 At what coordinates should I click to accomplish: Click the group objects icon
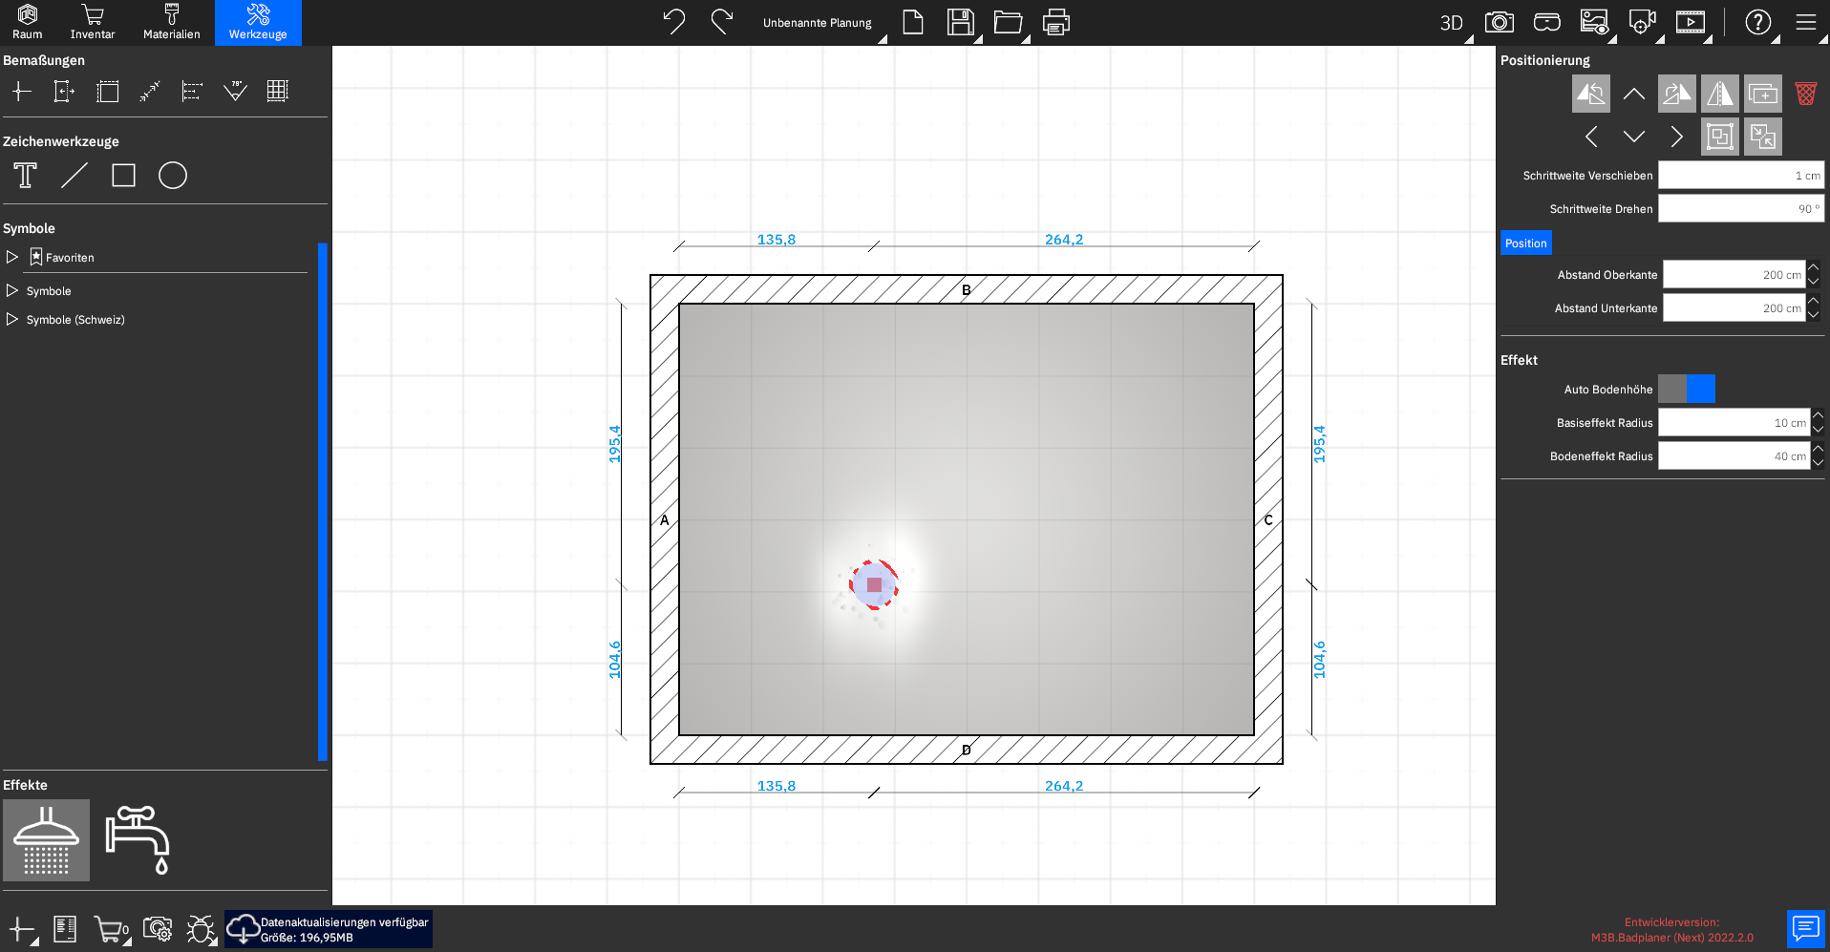point(1719,137)
